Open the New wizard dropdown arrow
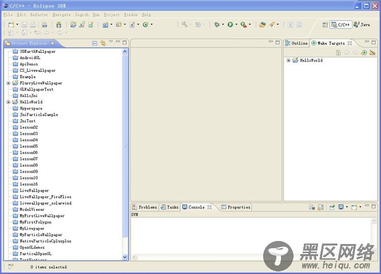The width and height of the screenshot is (381, 274). point(17,24)
